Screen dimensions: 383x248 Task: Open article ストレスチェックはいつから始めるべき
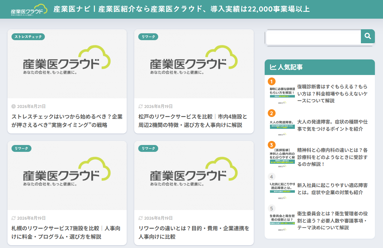[x=67, y=121]
